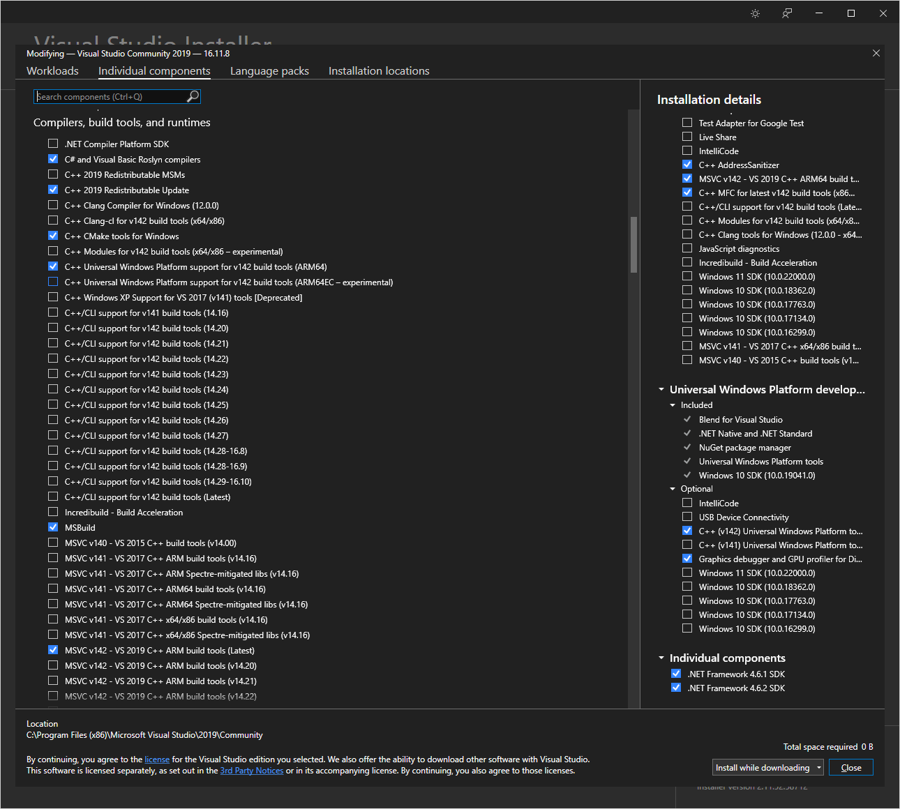This screenshot has height=809, width=900.
Task: Enable USB Device Connectivity option
Action: pyautogui.click(x=687, y=517)
